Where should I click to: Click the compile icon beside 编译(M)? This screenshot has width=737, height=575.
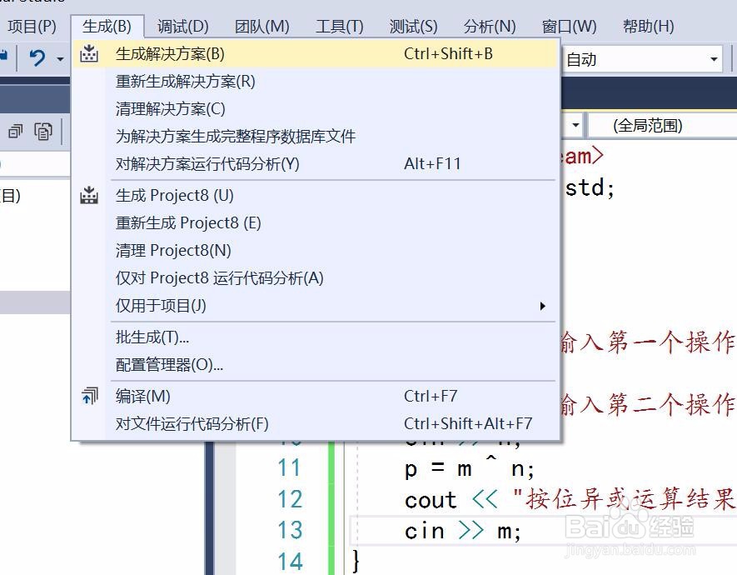89,396
